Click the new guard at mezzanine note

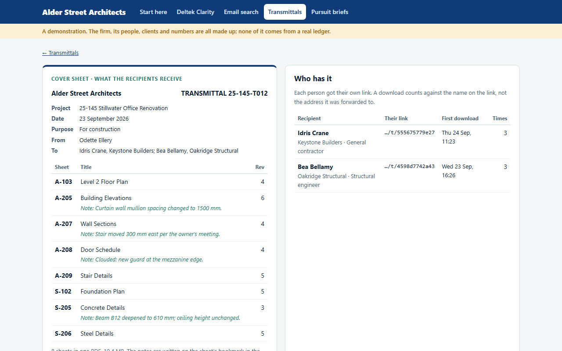point(142,260)
